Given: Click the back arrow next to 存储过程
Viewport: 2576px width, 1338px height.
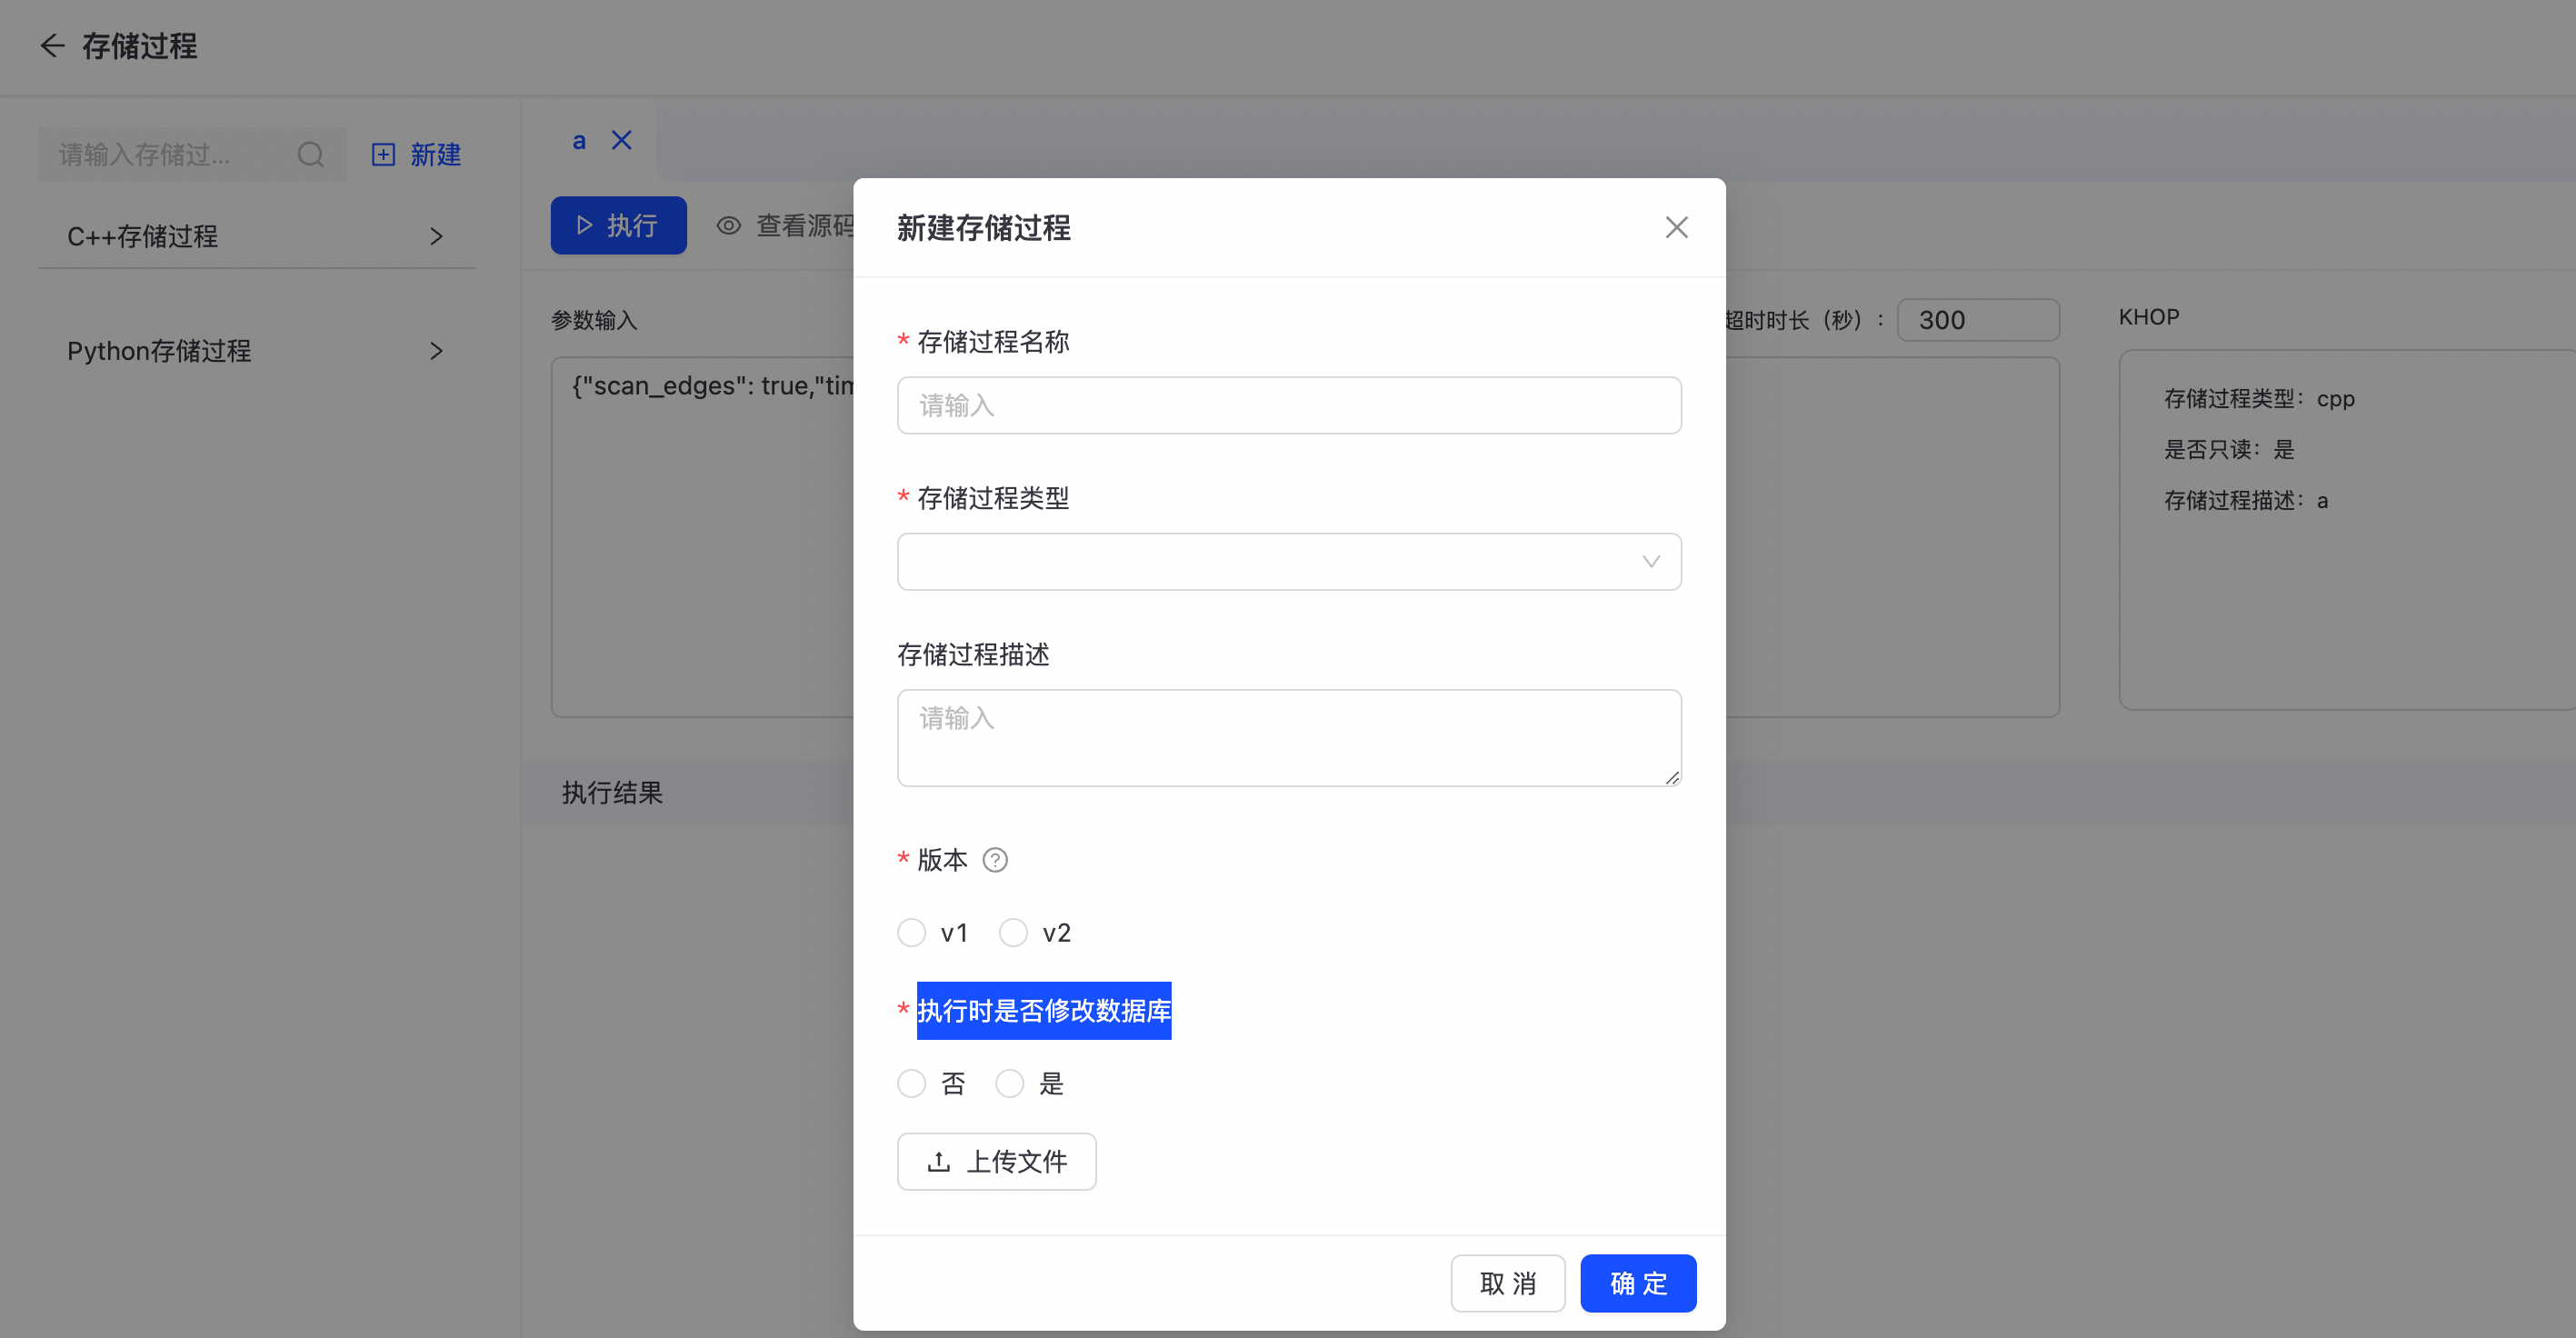Looking at the screenshot, I should (x=52, y=46).
